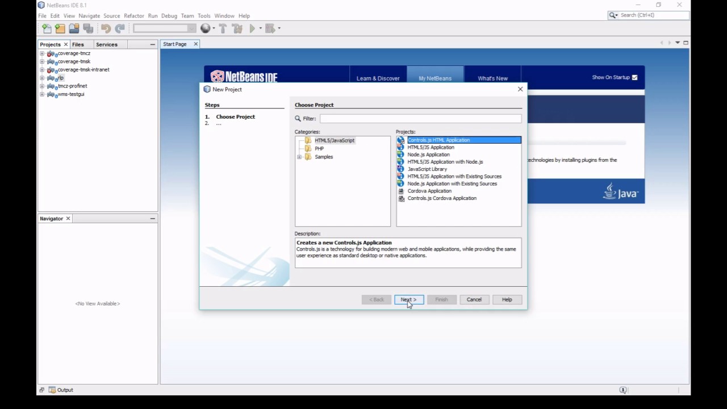Switch to the Services tab
The height and width of the screenshot is (409, 727).
pos(107,44)
